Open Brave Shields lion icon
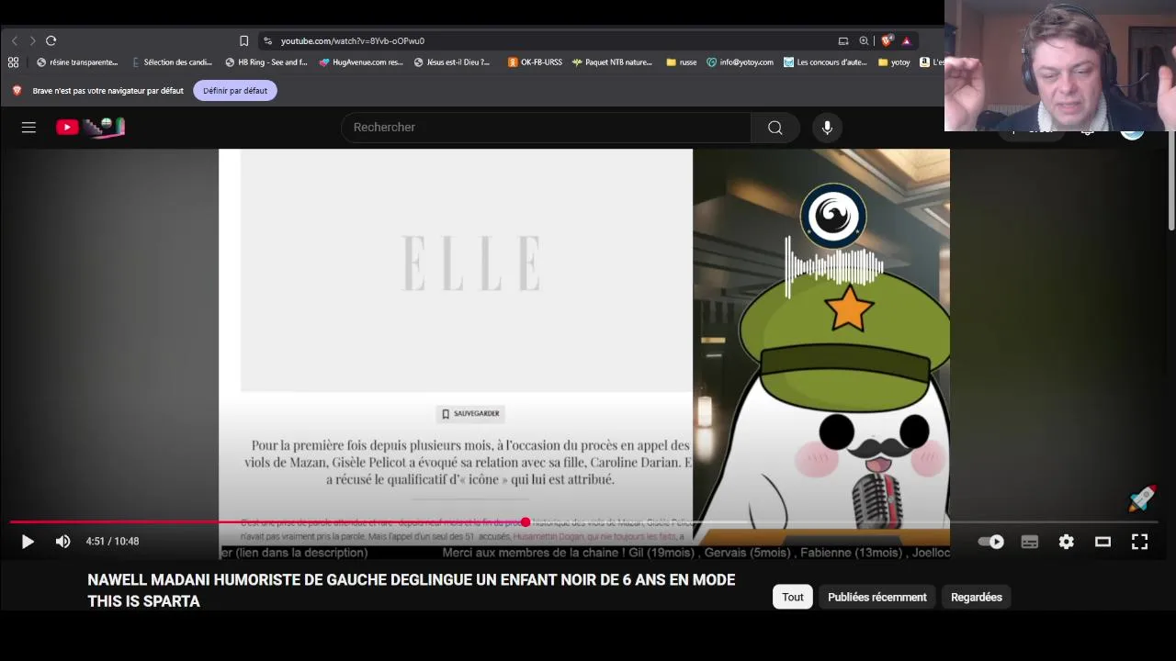Image resolution: width=1176 pixels, height=661 pixels. click(x=887, y=40)
